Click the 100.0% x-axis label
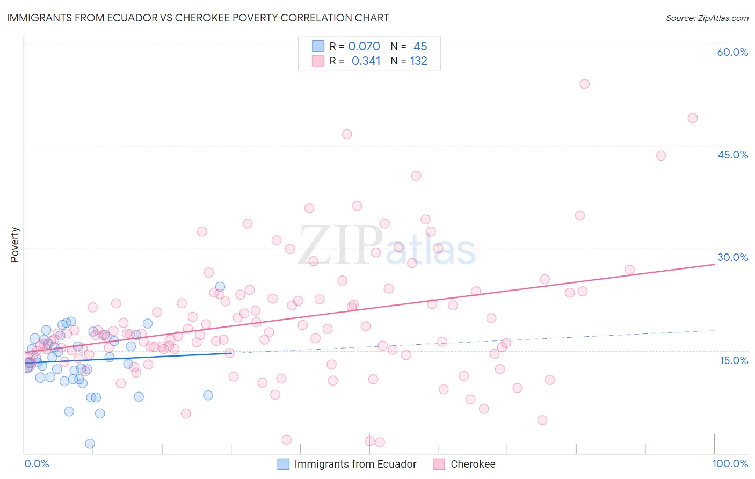The height and width of the screenshot is (479, 755). 730,463
